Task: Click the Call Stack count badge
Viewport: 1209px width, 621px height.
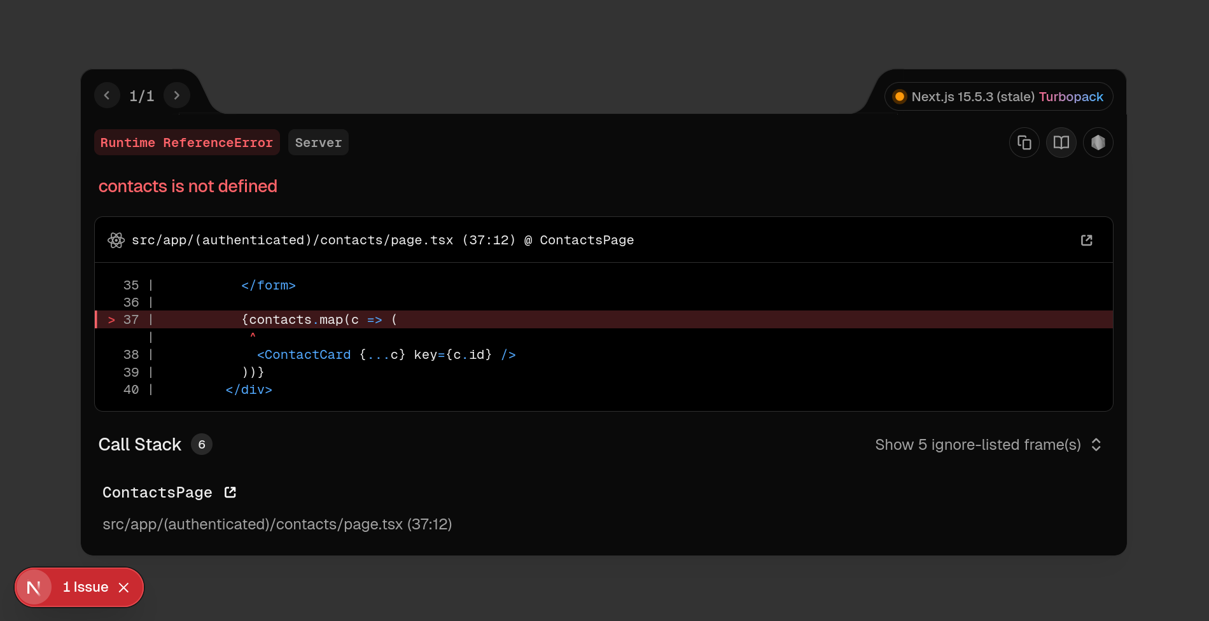Action: click(x=202, y=445)
